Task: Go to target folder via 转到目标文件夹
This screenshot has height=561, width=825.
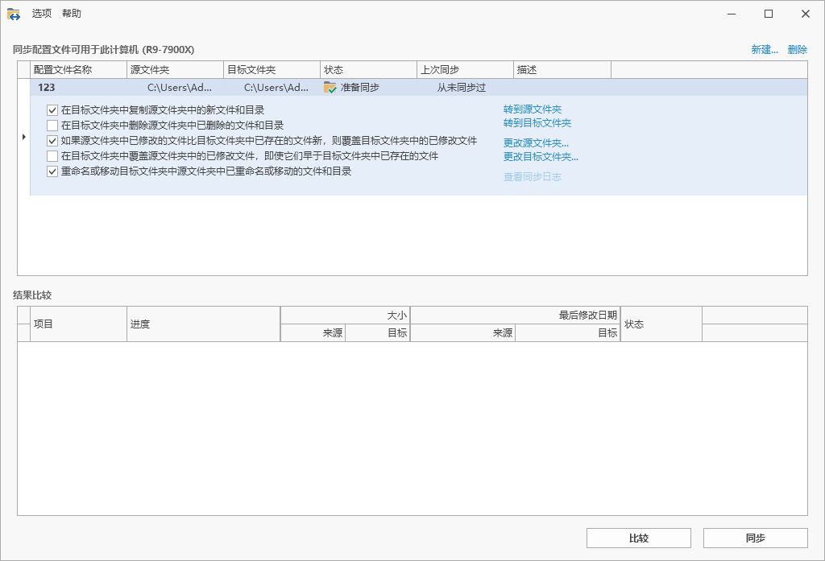Action: point(537,123)
